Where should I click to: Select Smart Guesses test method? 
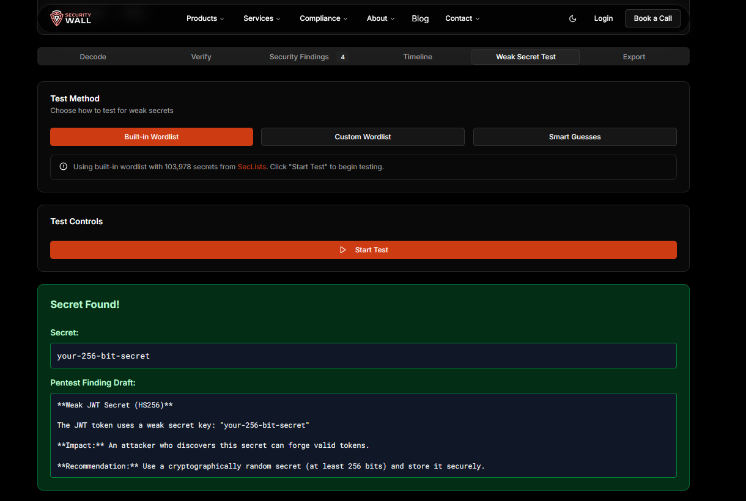tap(575, 137)
